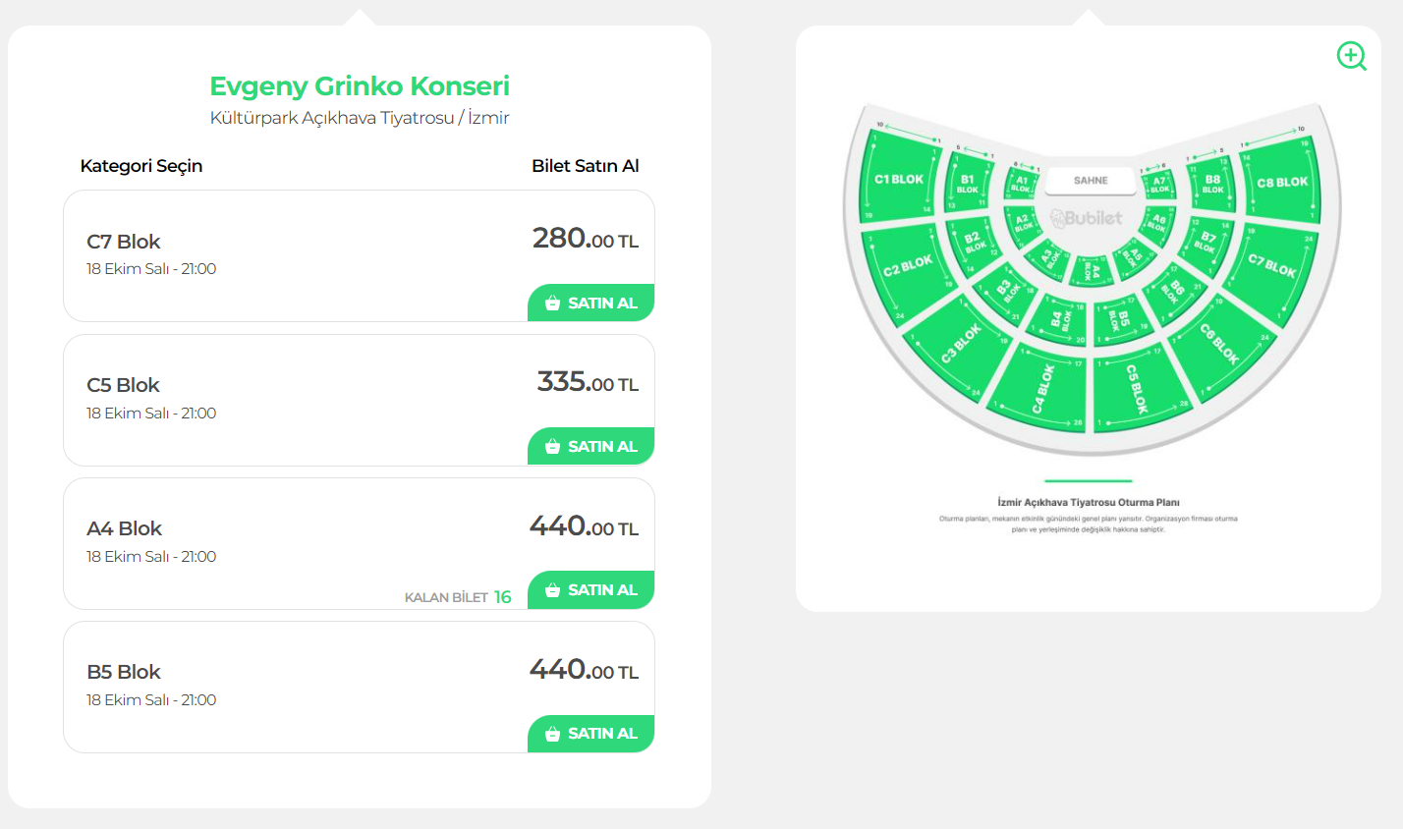Click basket icon in C5 Blok buy button
Screen dimensions: 1403x829
(552, 447)
